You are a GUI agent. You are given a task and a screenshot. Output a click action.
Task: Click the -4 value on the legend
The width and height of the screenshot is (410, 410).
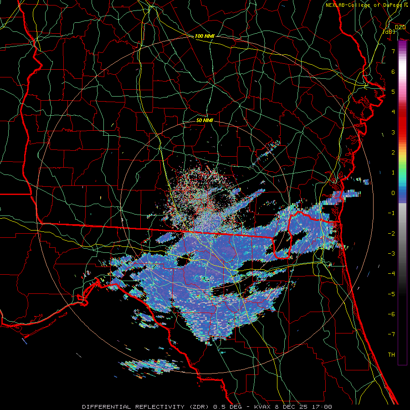391,274
